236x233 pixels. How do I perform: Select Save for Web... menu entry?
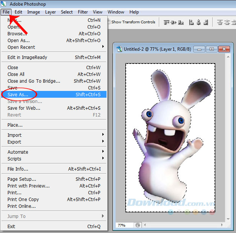tap(24, 108)
